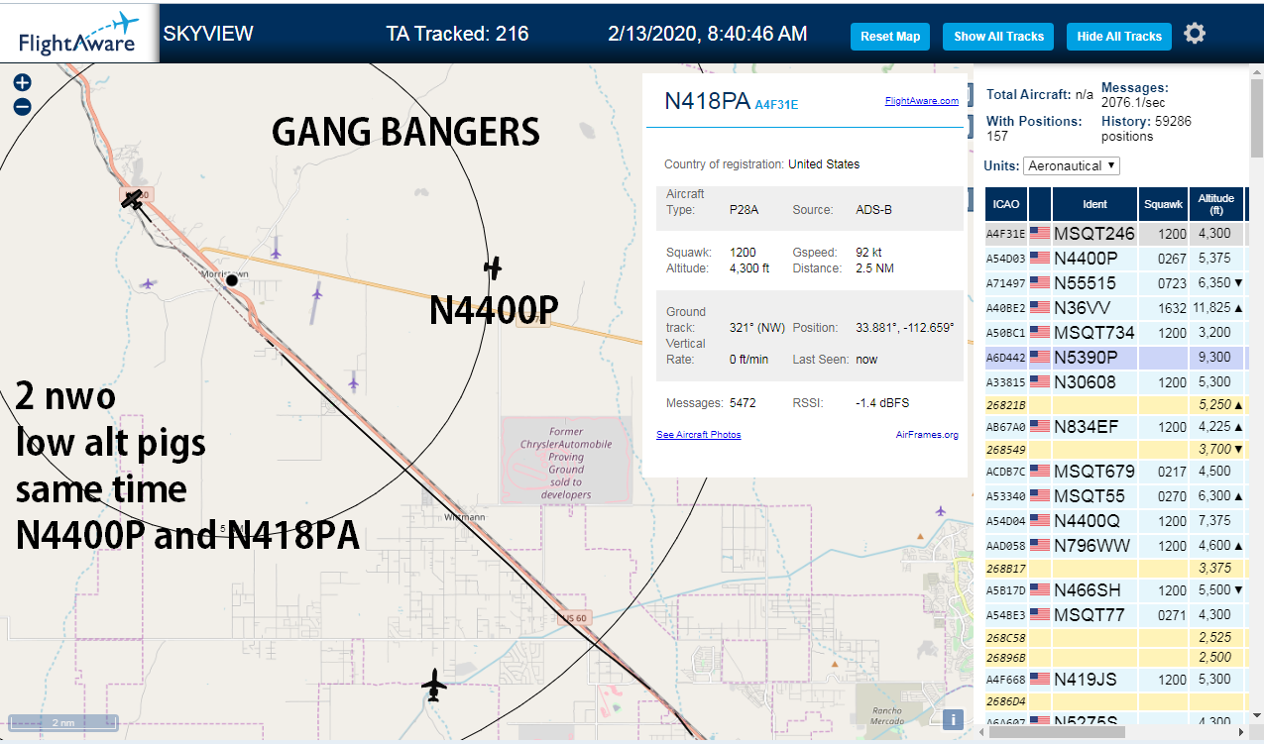1264x744 pixels.
Task: Click the flag icon in the N55515 row
Action: (1040, 283)
